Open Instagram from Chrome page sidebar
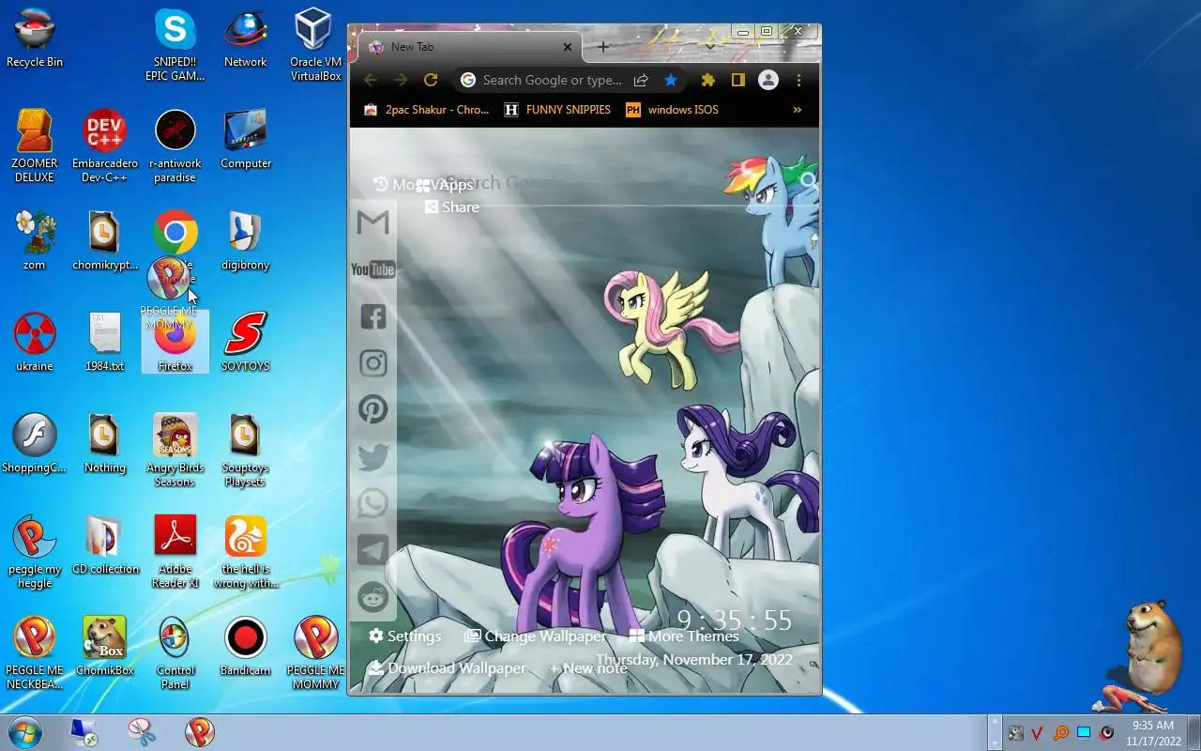The width and height of the screenshot is (1201, 751). (x=373, y=363)
